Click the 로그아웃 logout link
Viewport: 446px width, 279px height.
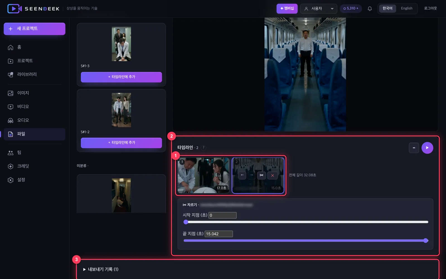(x=430, y=8)
